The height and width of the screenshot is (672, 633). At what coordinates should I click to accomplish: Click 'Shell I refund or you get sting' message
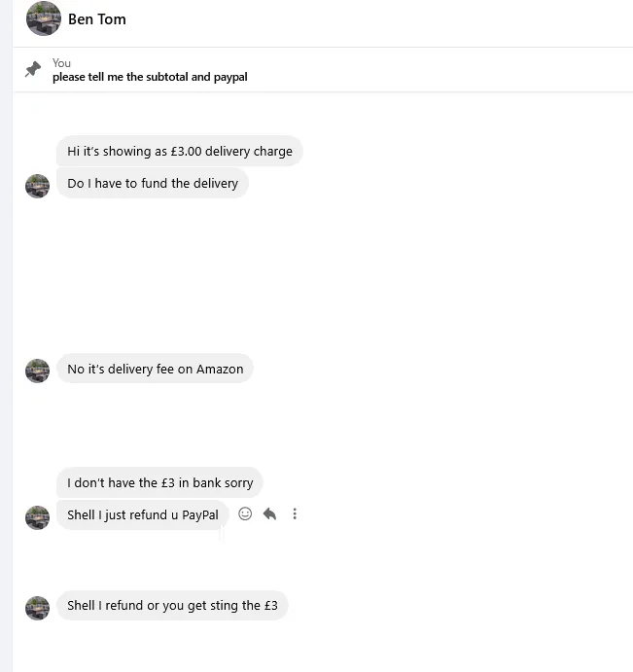coord(172,605)
